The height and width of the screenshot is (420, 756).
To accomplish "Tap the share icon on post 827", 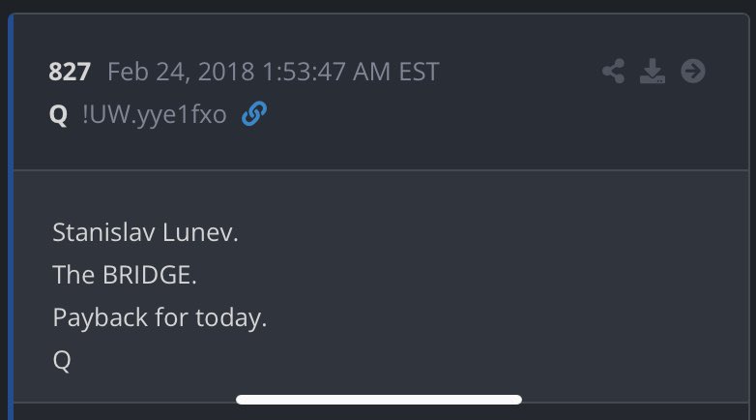I will [613, 72].
